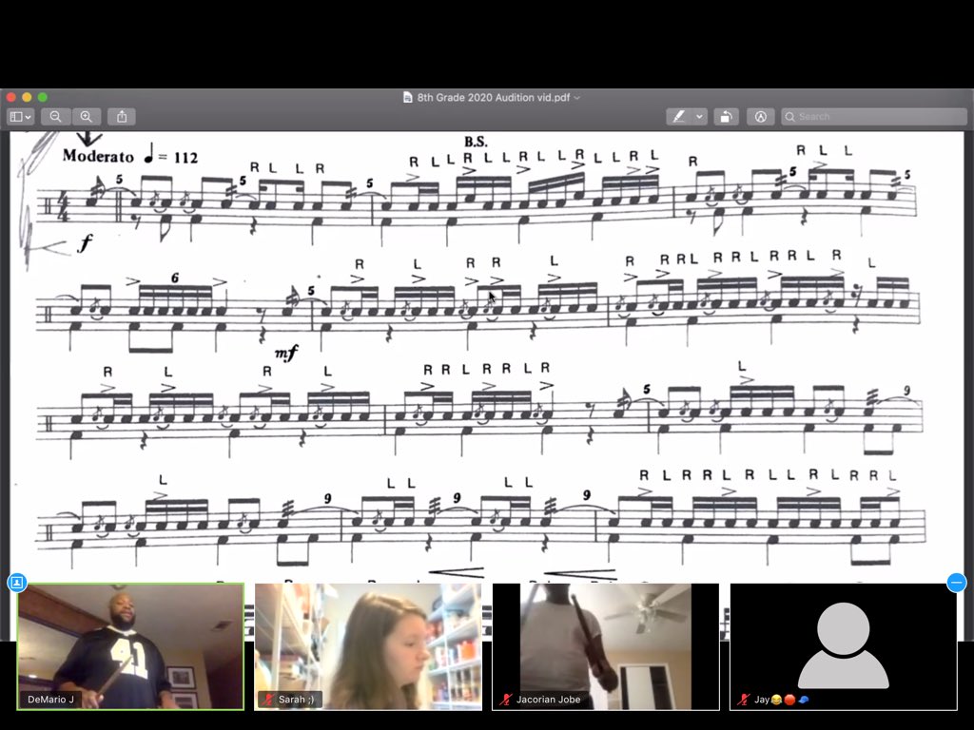974x730 pixels.
Task: Open the sidebar view menu in Preview
Action: point(21,117)
